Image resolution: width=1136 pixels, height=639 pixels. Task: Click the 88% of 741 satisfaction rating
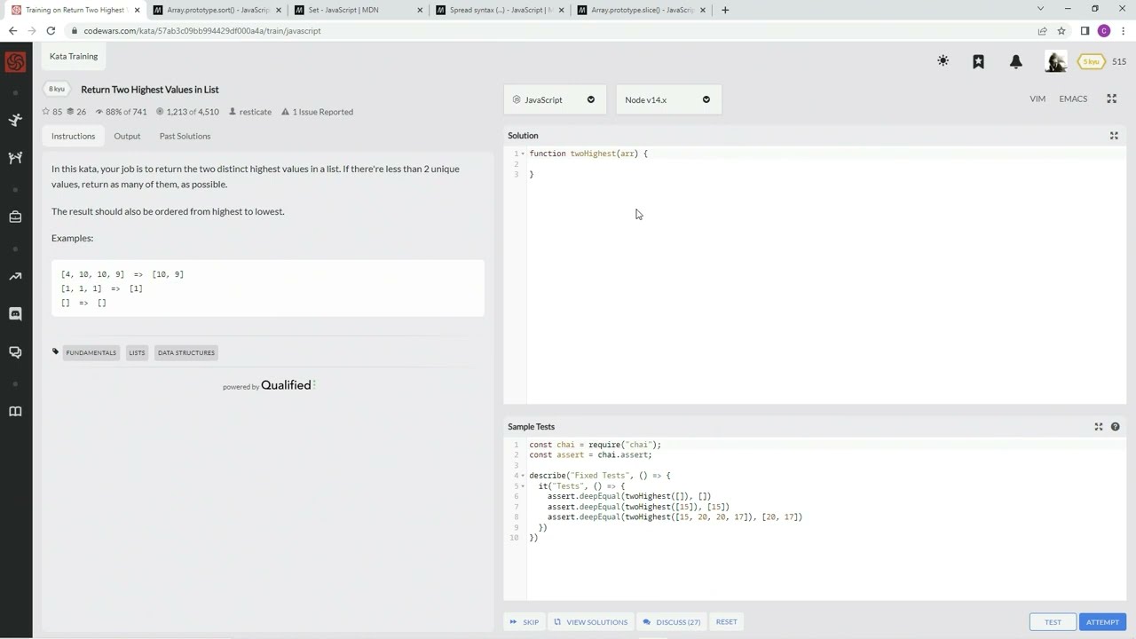[122, 112]
